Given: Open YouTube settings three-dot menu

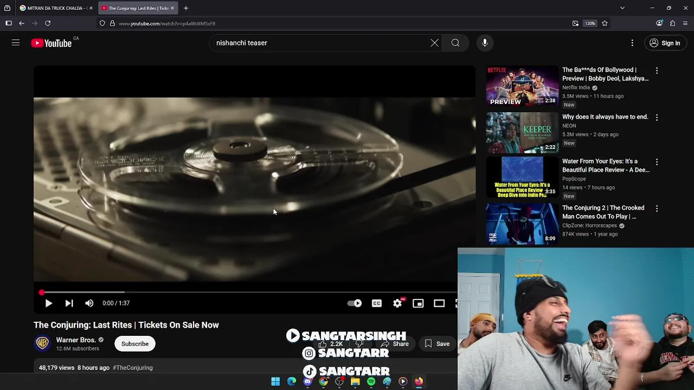Looking at the screenshot, I should (632, 43).
